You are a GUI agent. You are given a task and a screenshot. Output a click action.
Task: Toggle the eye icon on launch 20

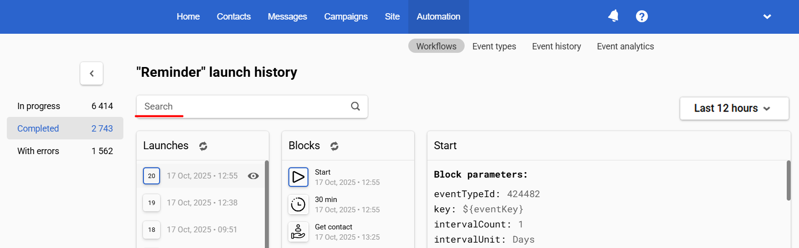point(253,176)
